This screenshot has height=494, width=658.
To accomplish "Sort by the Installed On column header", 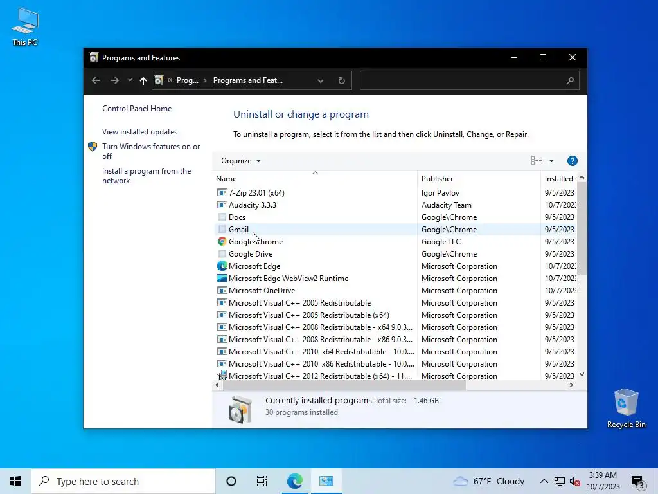I will tap(560, 179).
